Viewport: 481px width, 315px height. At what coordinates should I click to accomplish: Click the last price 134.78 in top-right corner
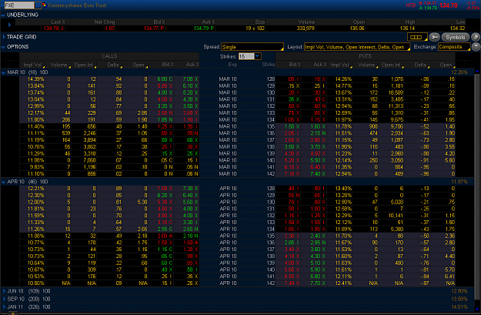point(449,5)
